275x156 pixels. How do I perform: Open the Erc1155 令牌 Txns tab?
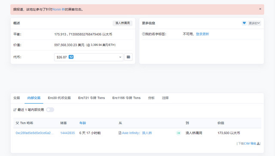pyautogui.click(x=126, y=98)
